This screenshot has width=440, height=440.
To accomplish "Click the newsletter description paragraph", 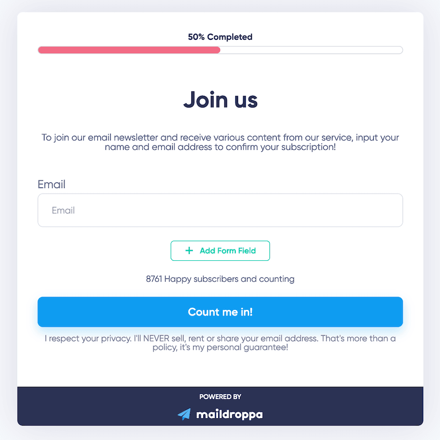I will (220, 142).
